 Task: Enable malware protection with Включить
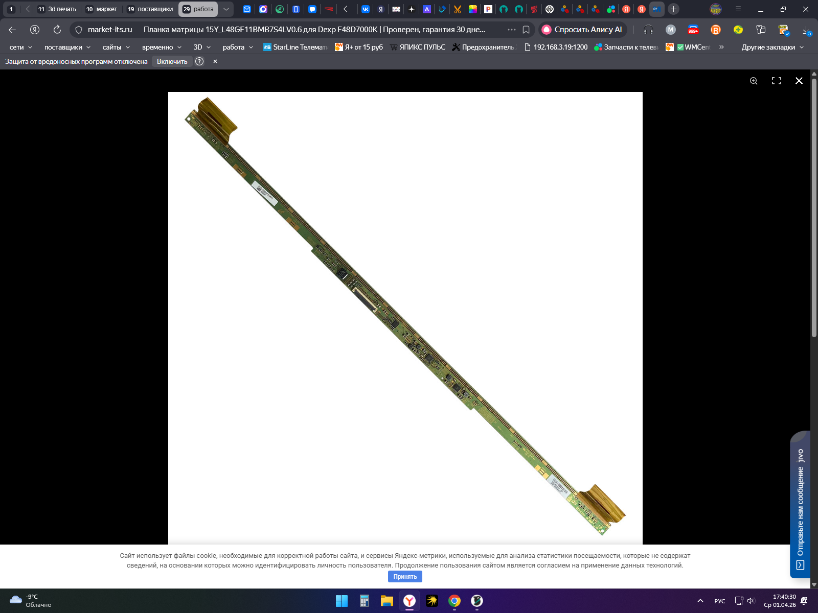coord(172,61)
